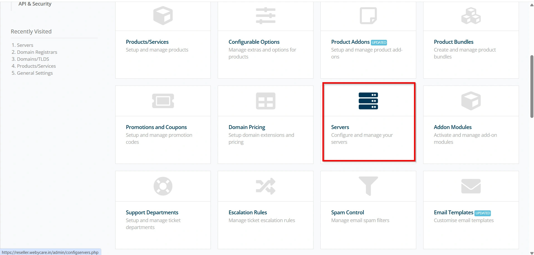Click the Servers stack icon
The image size is (534, 255).
[368, 101]
